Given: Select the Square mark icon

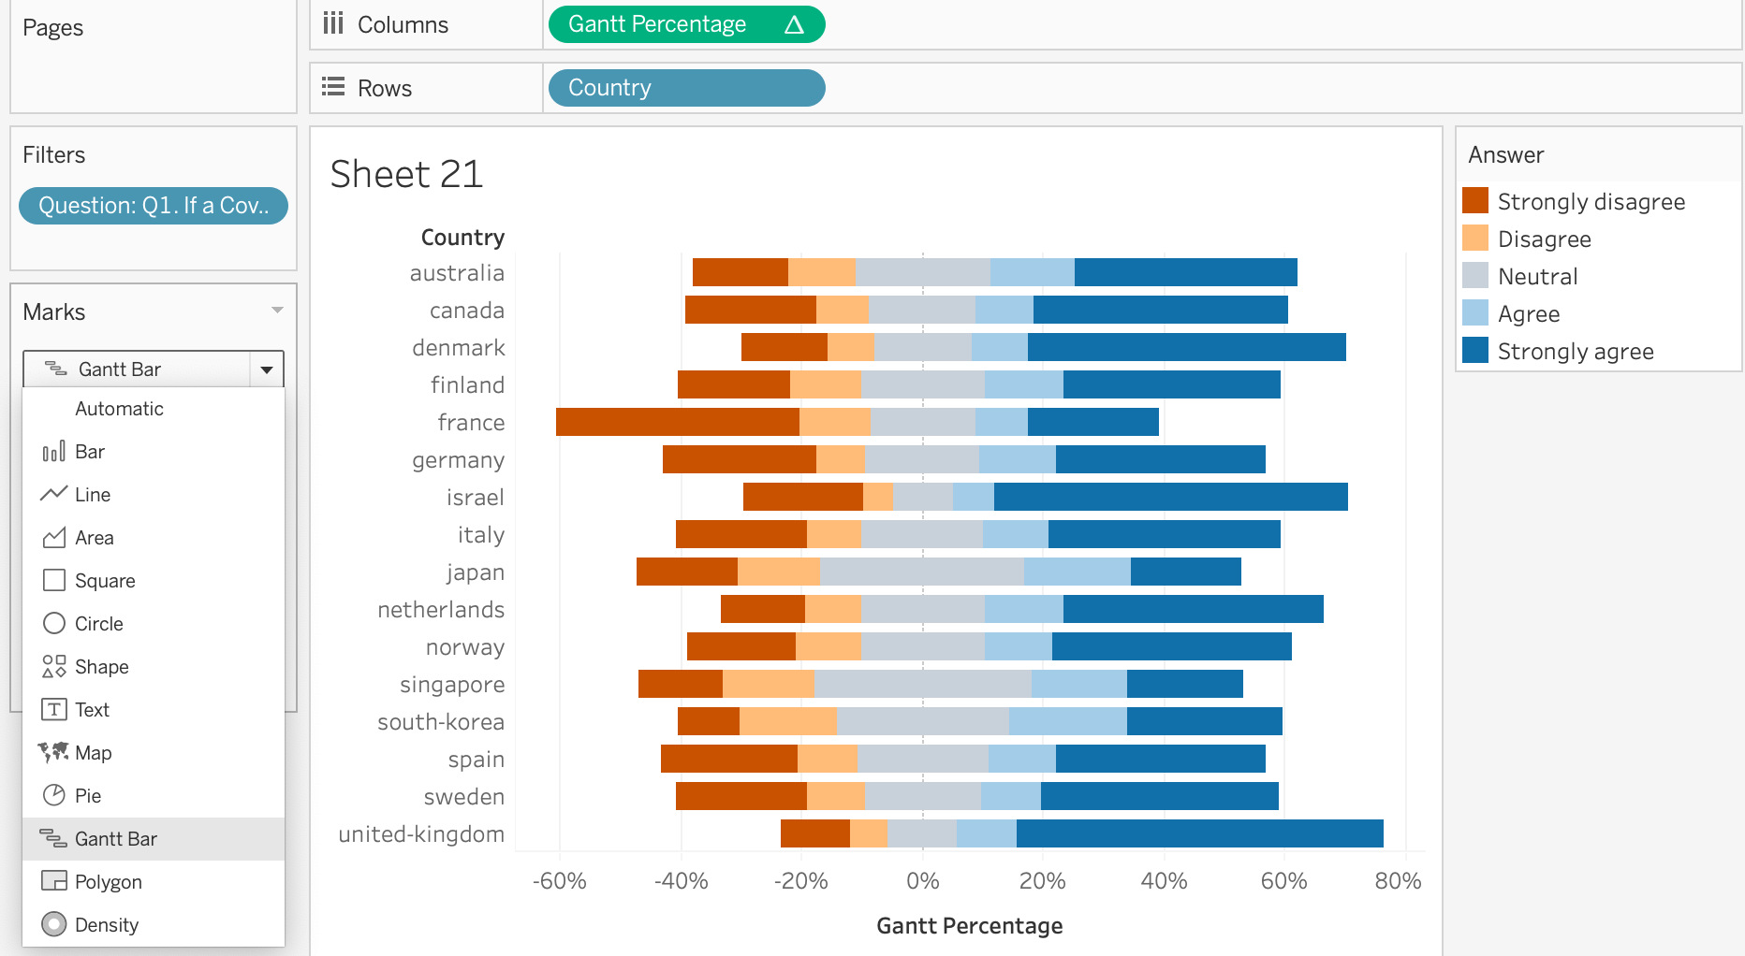Looking at the screenshot, I should 54,581.
